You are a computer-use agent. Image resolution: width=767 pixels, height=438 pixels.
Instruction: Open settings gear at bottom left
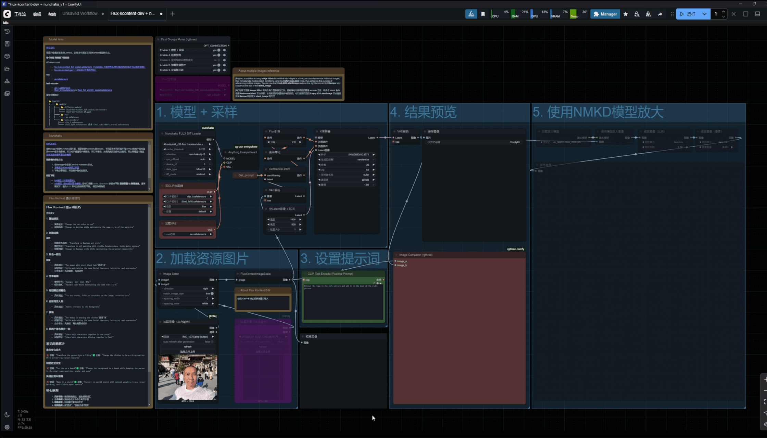point(7,427)
